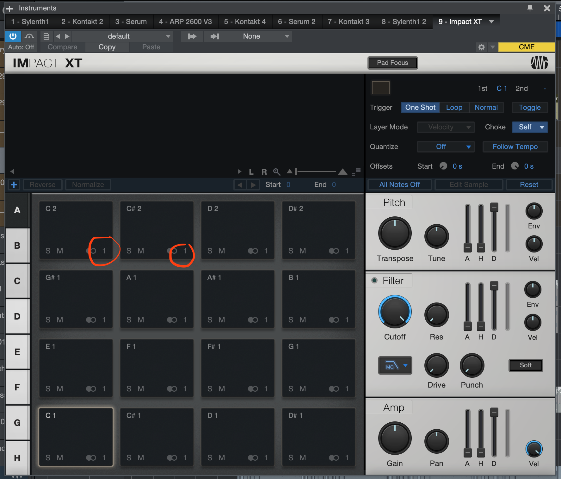Click the Reset button
This screenshot has height=479, width=561.
pos(529,185)
